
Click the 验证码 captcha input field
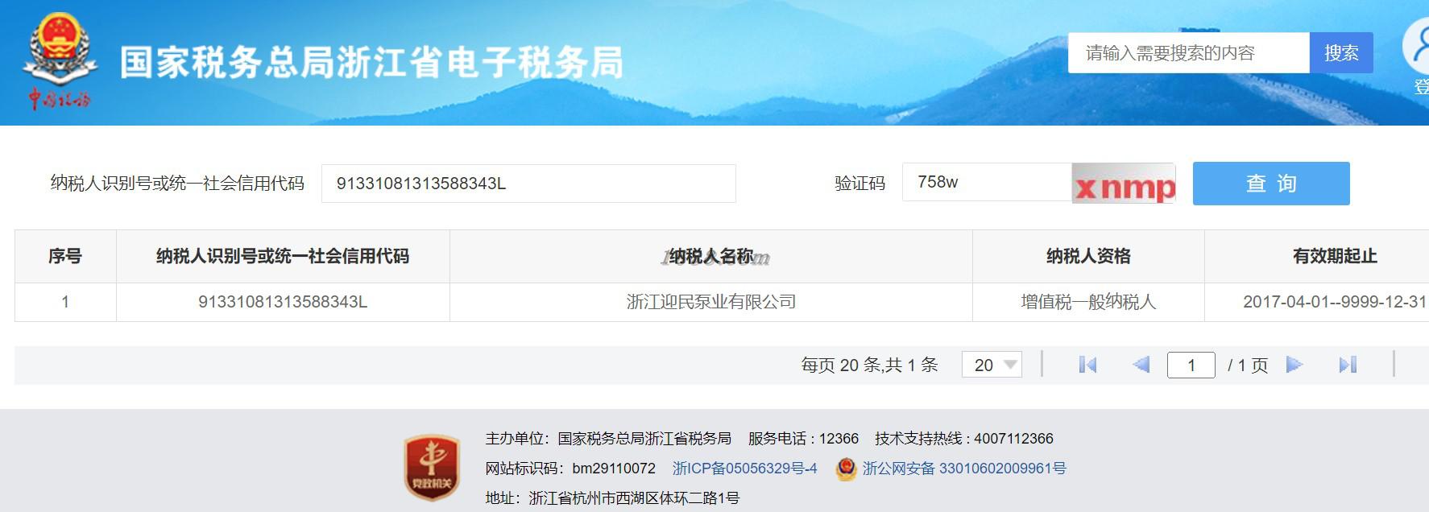click(987, 183)
